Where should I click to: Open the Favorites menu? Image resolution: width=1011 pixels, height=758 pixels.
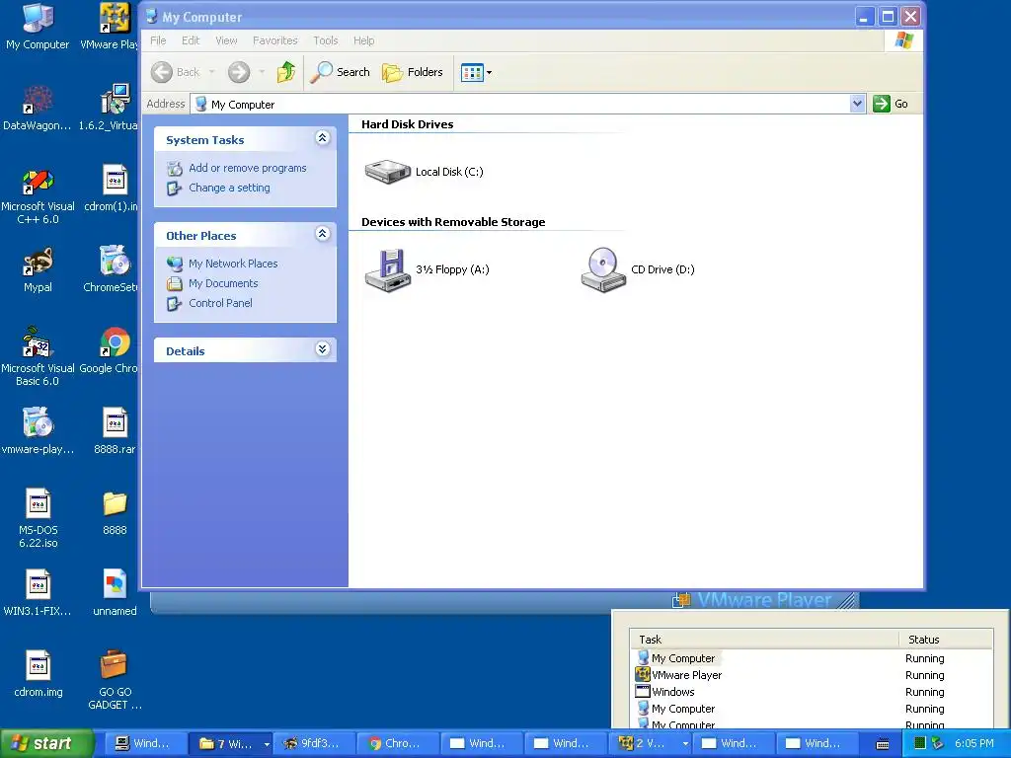275,40
